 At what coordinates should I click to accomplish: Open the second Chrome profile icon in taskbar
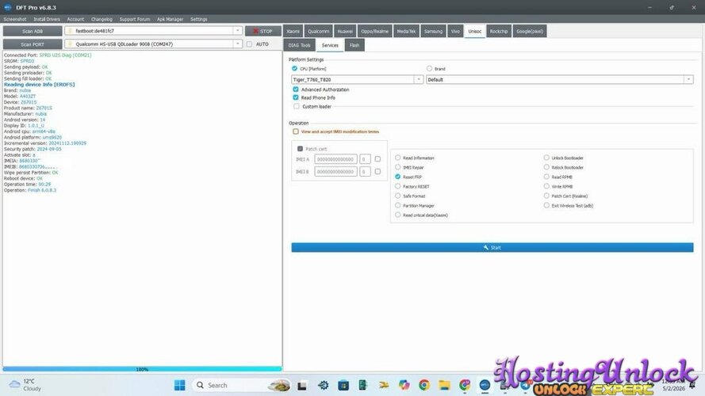(465, 385)
